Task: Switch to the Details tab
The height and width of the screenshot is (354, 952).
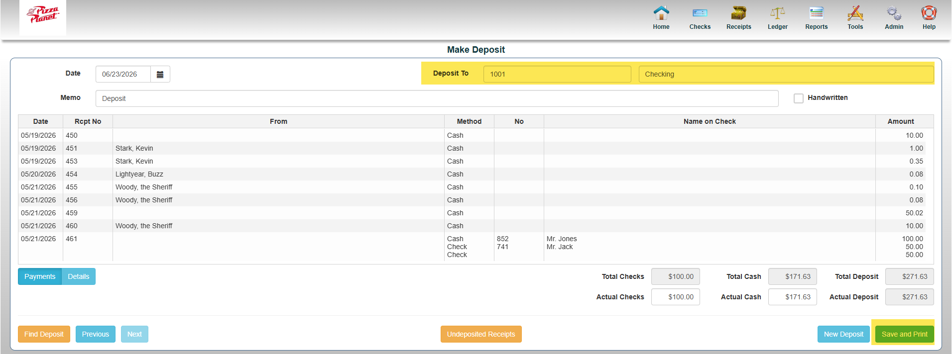Action: tap(79, 276)
